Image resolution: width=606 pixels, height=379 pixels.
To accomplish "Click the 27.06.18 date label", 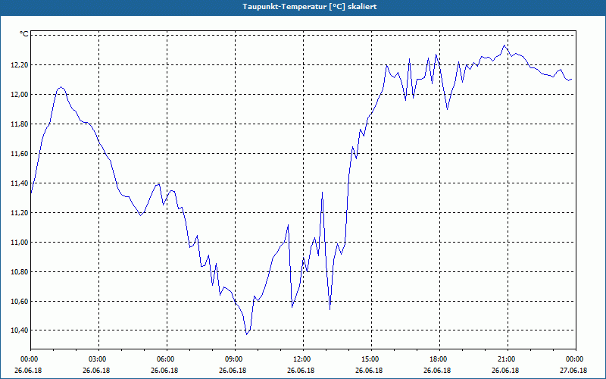I will point(573,371).
